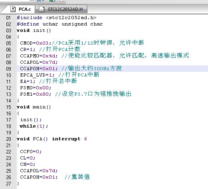This screenshot has height=189, width=208.
Task: Click the PCA.c file icon
Action: click(13, 9)
